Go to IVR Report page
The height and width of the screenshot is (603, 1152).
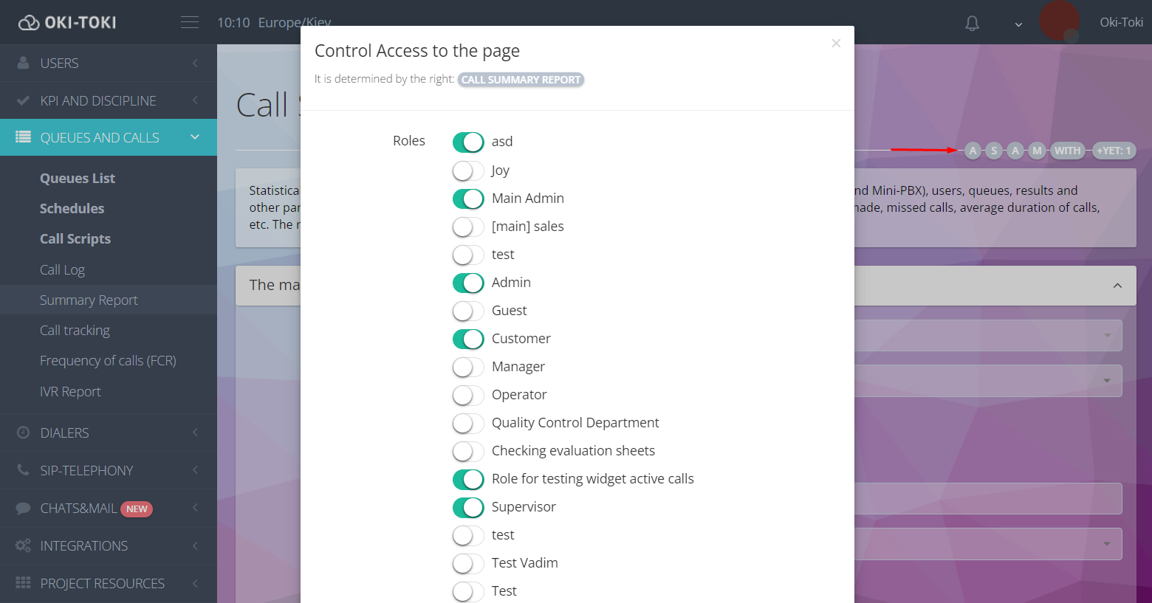point(70,392)
